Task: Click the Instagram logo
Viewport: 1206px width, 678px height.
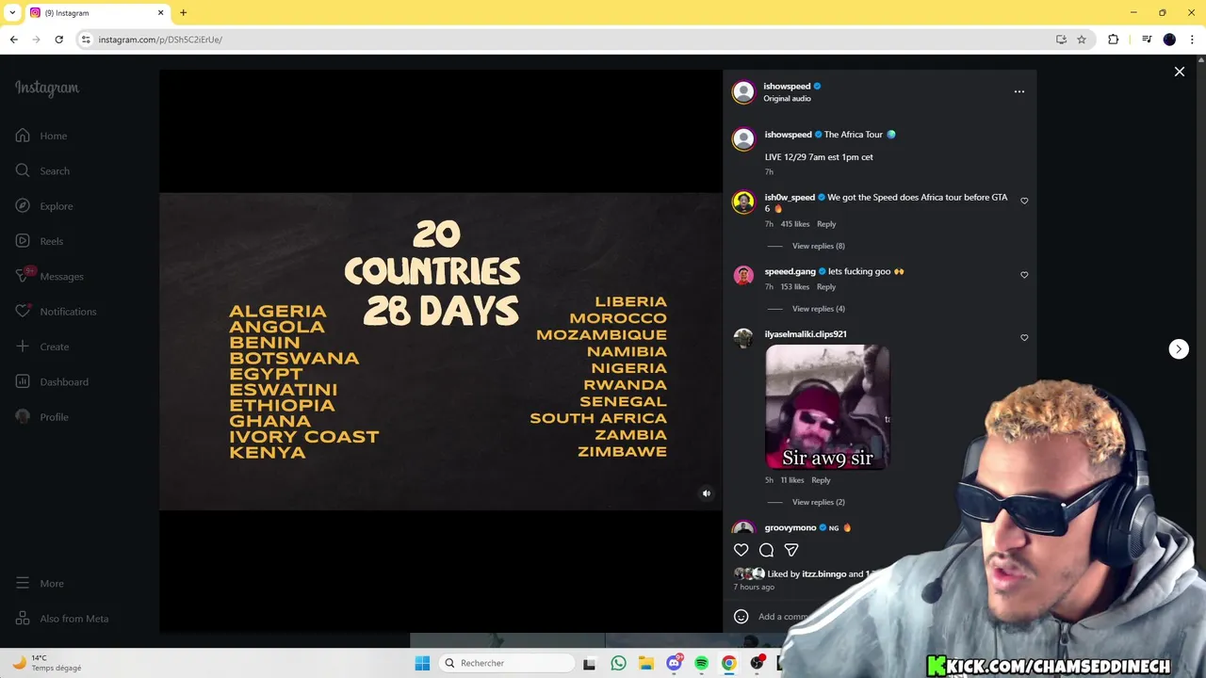Action: [47, 88]
